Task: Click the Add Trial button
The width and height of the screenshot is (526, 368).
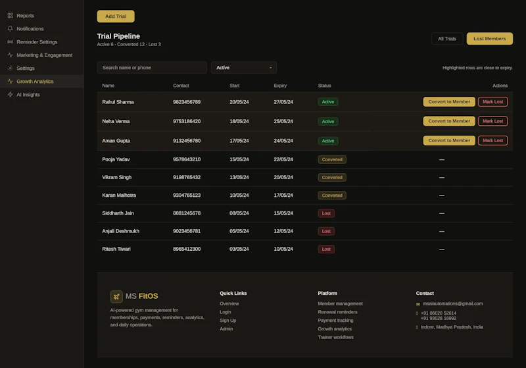Action: pos(116,16)
